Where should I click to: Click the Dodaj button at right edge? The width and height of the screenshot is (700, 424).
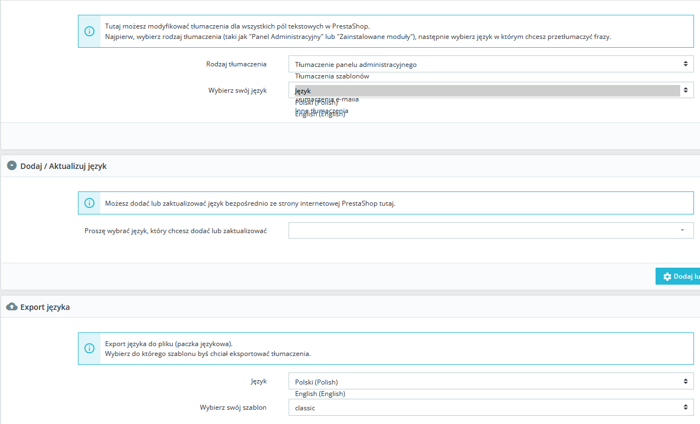click(678, 276)
